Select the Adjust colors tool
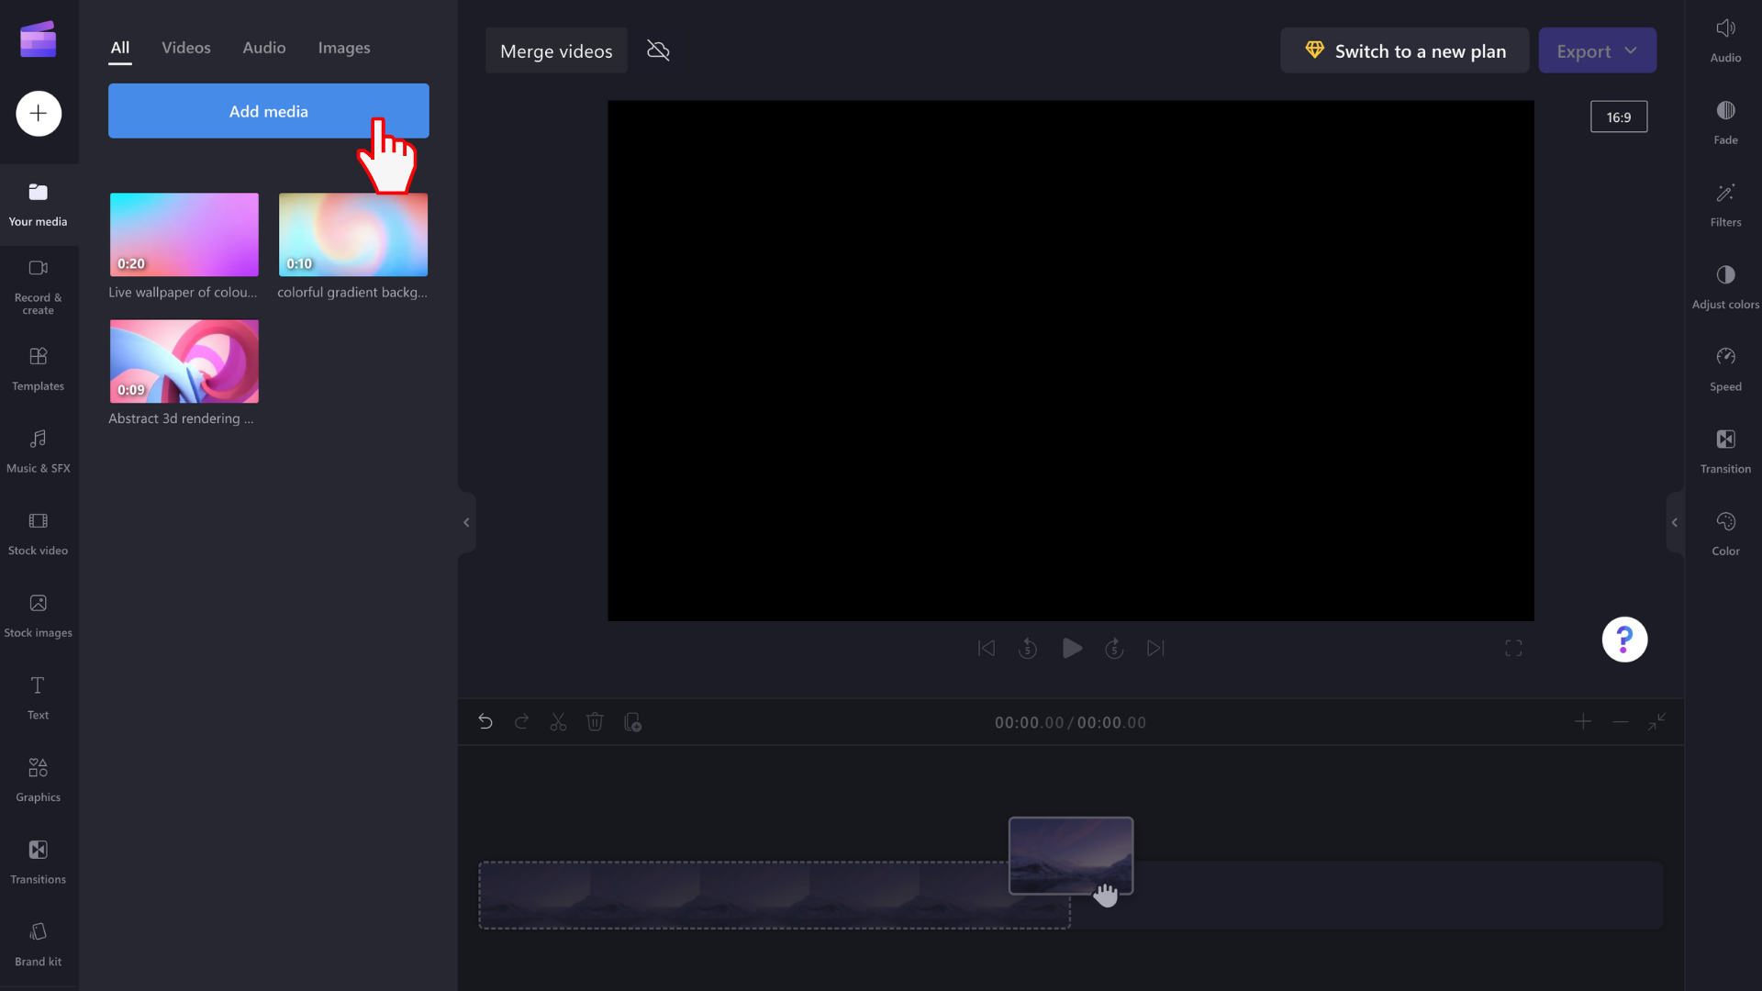Viewport: 1762px width, 991px height. pyautogui.click(x=1724, y=284)
